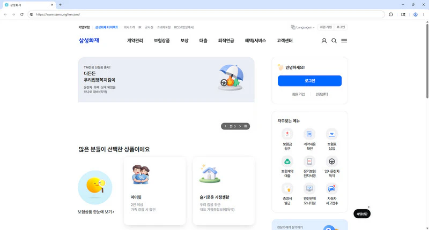Screen dimensions: 429x230
Task: Close the 삼성화재 browser tab
Action: [52, 5]
